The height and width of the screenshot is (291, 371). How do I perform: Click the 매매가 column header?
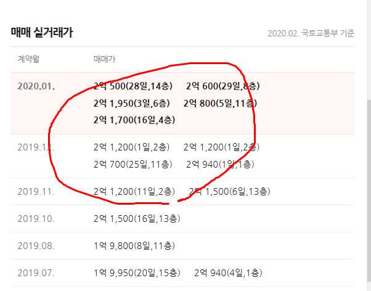click(x=105, y=59)
